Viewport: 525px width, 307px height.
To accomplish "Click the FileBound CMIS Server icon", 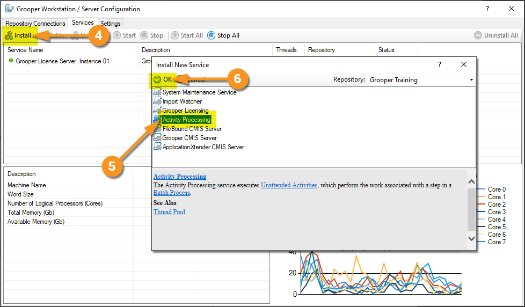I will (157, 129).
